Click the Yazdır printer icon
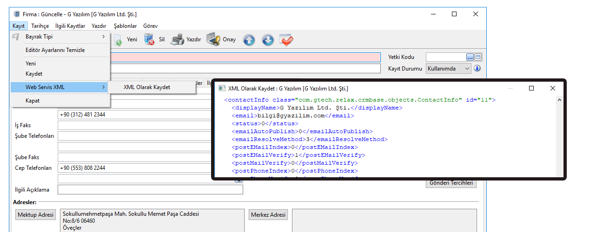This screenshot has width=590, height=232. (x=177, y=40)
